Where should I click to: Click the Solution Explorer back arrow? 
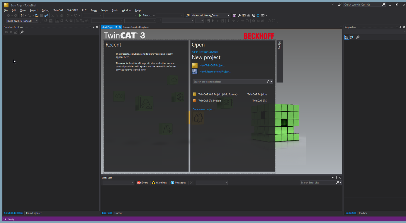[x=6, y=32]
